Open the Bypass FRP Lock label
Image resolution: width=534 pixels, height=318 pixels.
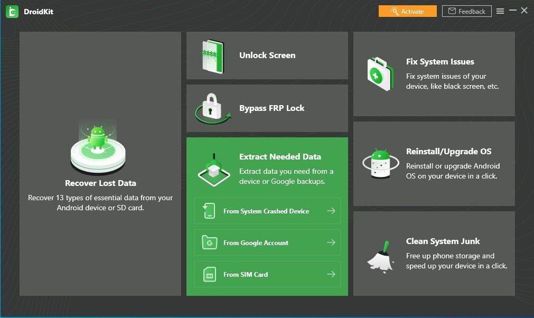pyautogui.click(x=271, y=108)
